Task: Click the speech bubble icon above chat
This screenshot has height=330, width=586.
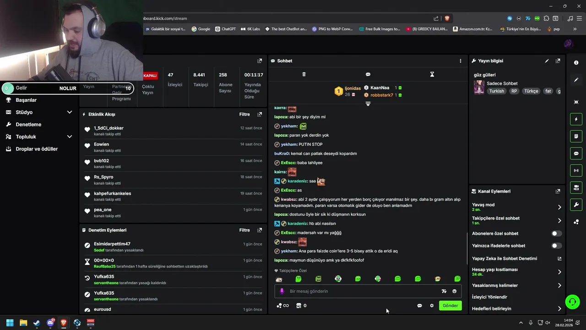Action: click(x=368, y=74)
